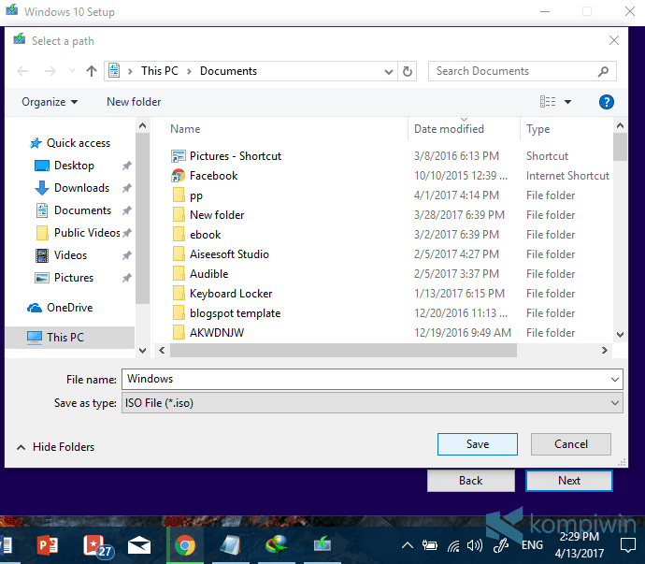The image size is (645, 564).
Task: Show hidden tray icons chevron
Action: click(408, 546)
